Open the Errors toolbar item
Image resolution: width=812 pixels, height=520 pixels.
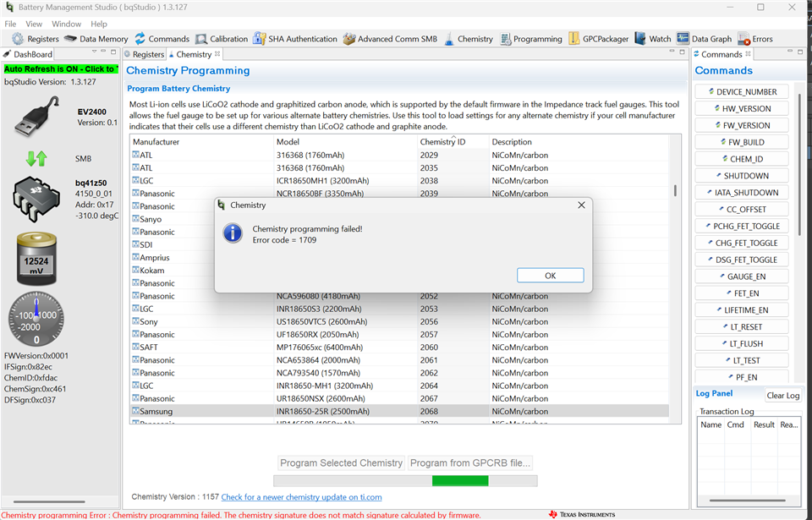coord(755,39)
